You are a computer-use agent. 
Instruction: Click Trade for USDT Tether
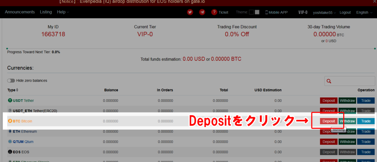[366, 101]
